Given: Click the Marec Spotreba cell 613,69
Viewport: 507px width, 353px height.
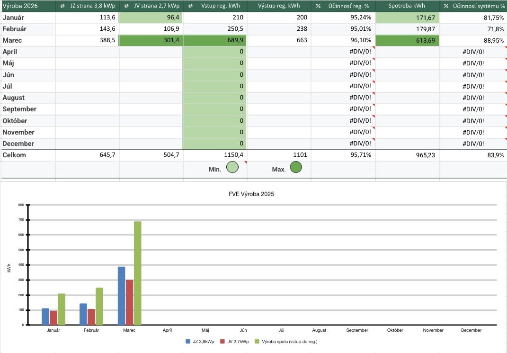Looking at the screenshot, I should 407,41.
